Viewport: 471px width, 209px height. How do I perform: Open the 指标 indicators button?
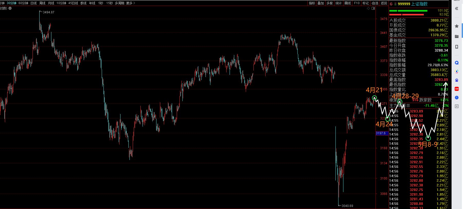point(312,3)
